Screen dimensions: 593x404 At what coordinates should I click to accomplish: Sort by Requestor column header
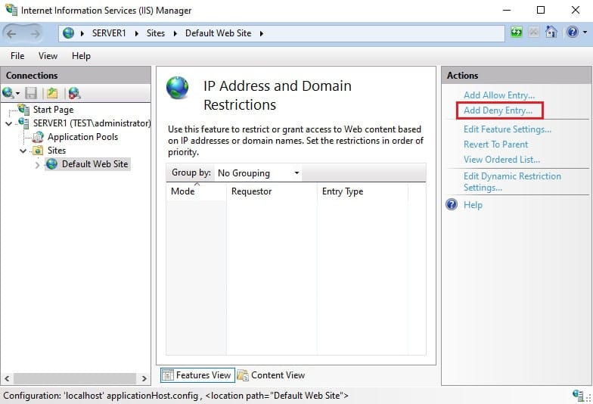(272, 191)
